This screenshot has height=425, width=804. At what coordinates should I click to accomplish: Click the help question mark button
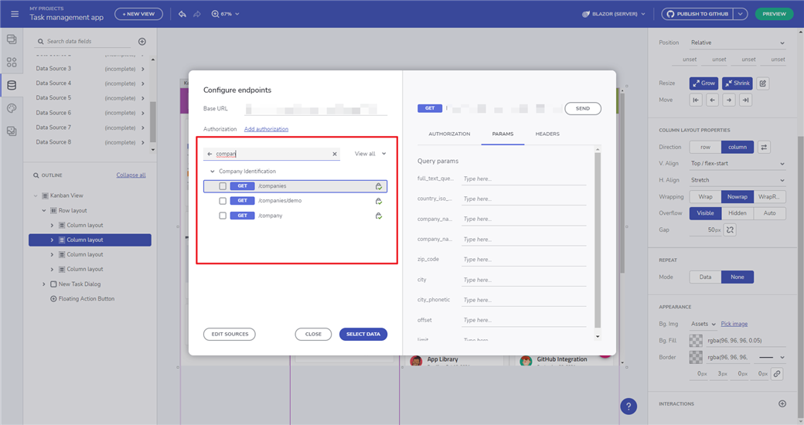pyautogui.click(x=629, y=406)
